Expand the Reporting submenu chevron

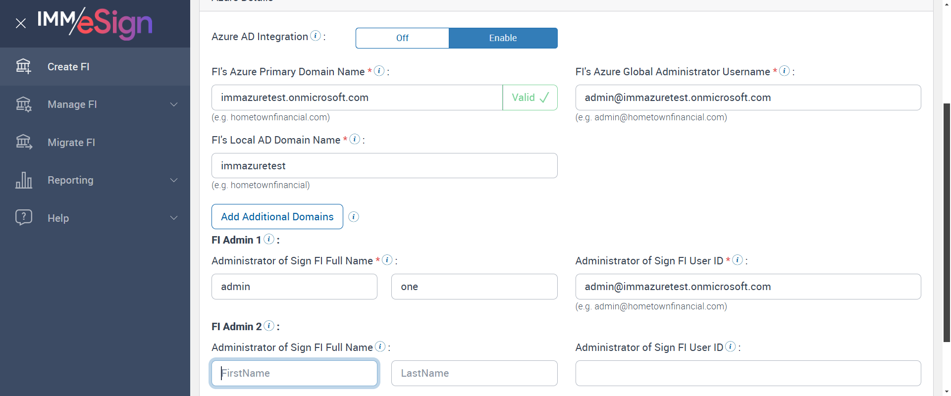click(174, 180)
